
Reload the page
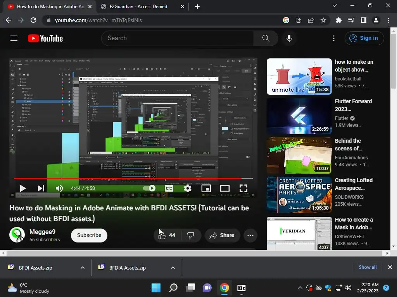click(33, 20)
